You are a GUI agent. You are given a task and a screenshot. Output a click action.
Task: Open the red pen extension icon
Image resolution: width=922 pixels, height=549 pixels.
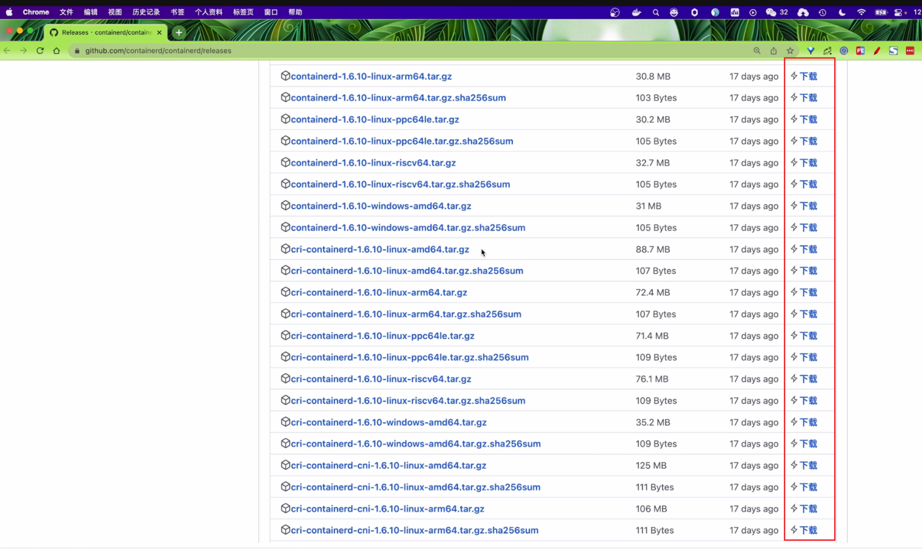[x=877, y=50]
